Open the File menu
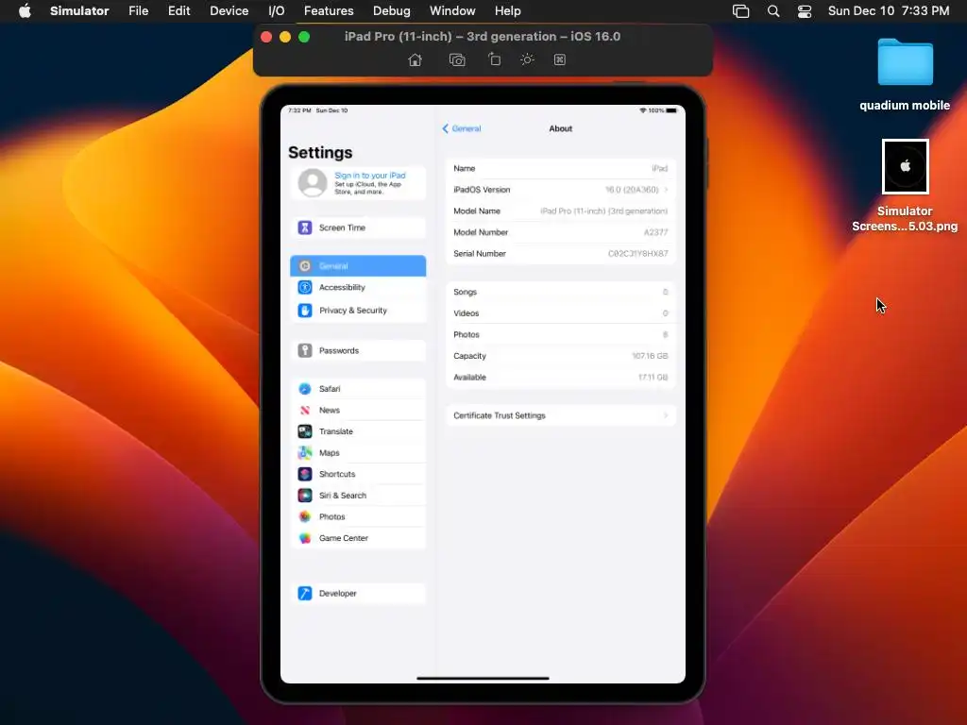The height and width of the screenshot is (725, 967). [138, 10]
